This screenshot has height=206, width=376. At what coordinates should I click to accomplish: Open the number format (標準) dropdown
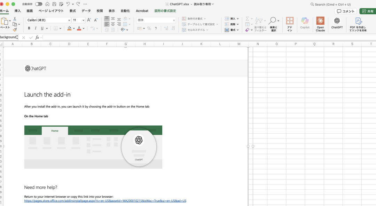tap(174, 20)
